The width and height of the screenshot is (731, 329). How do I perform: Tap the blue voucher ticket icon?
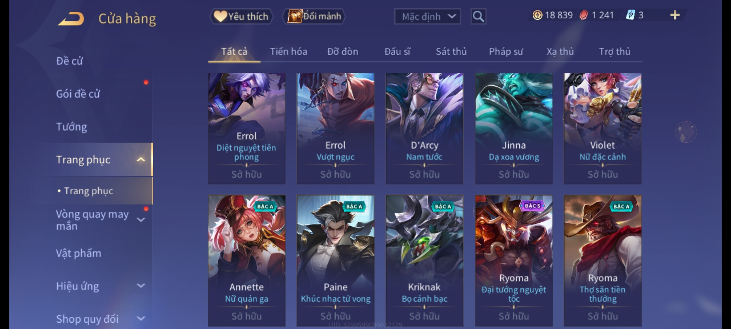pyautogui.click(x=630, y=15)
